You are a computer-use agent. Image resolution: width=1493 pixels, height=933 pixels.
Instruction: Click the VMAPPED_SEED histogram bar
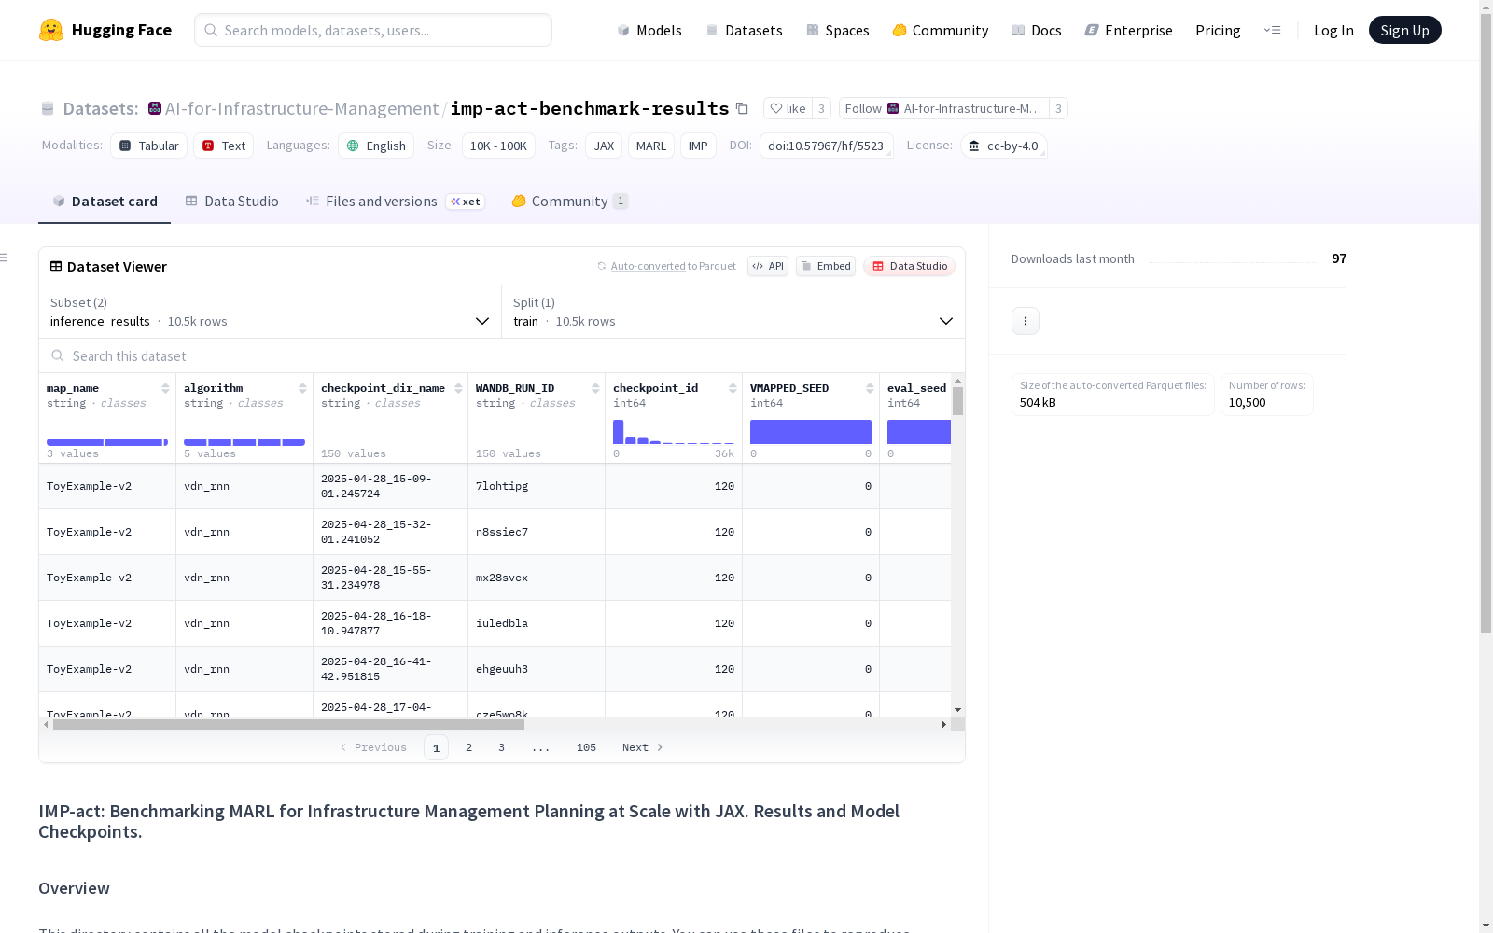pyautogui.click(x=811, y=432)
